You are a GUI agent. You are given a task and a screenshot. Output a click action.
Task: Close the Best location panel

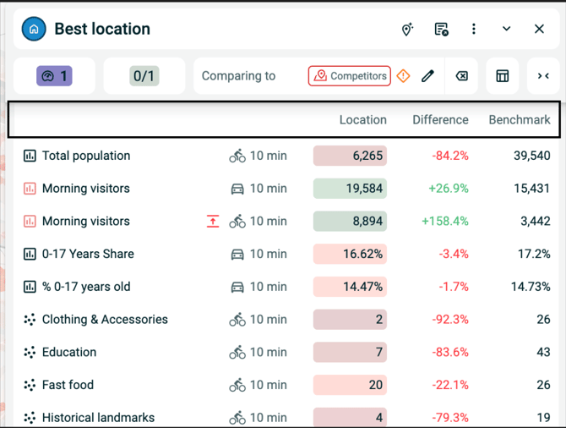pos(539,29)
